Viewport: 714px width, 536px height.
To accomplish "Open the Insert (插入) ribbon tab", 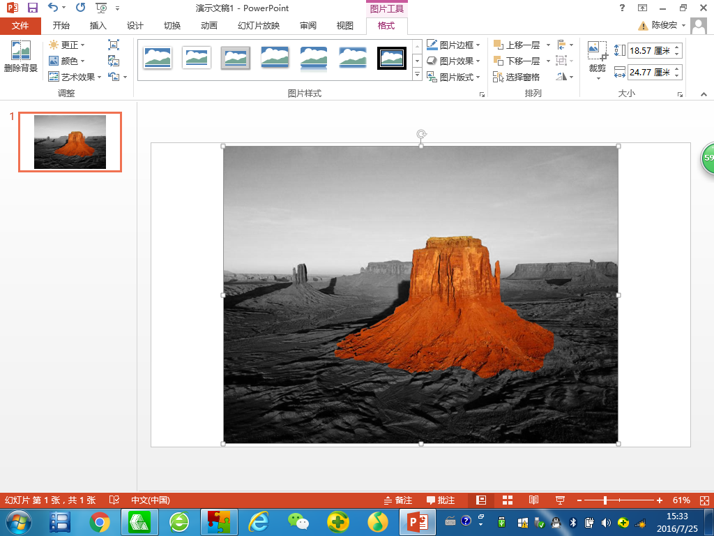I will point(98,26).
